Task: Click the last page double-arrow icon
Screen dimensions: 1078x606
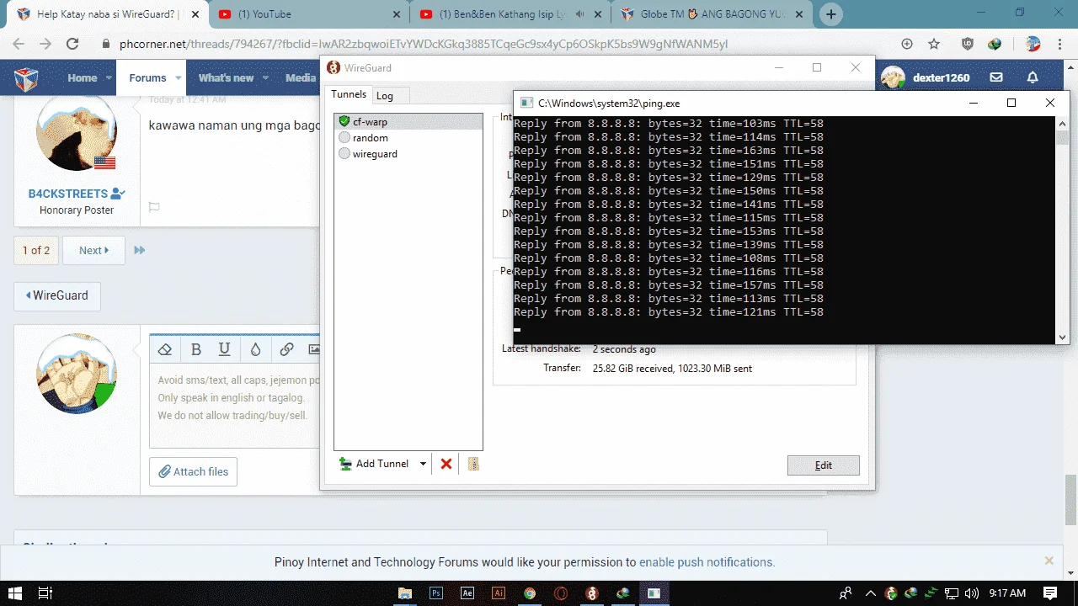Action: [140, 250]
